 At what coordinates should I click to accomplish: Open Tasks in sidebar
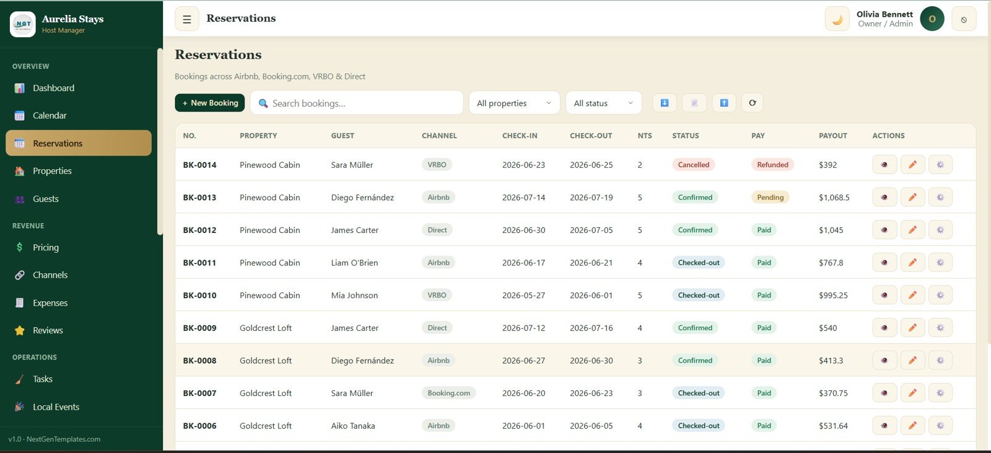click(79, 379)
